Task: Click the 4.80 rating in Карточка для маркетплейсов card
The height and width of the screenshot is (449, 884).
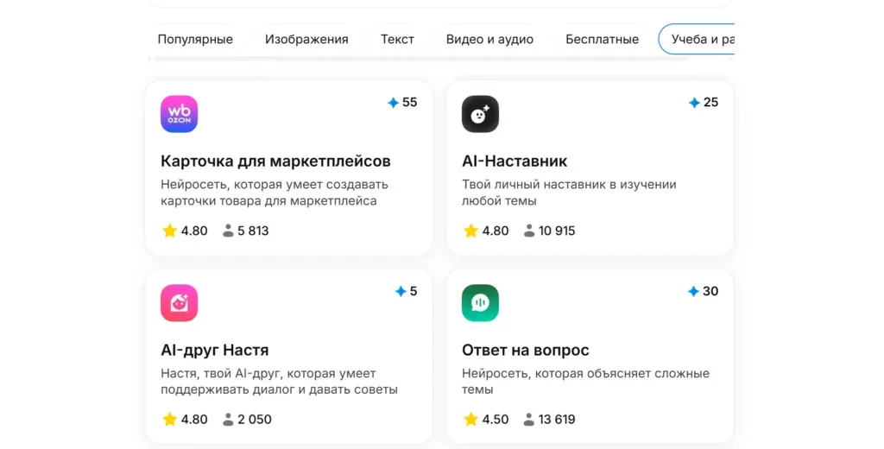Action: tap(194, 231)
